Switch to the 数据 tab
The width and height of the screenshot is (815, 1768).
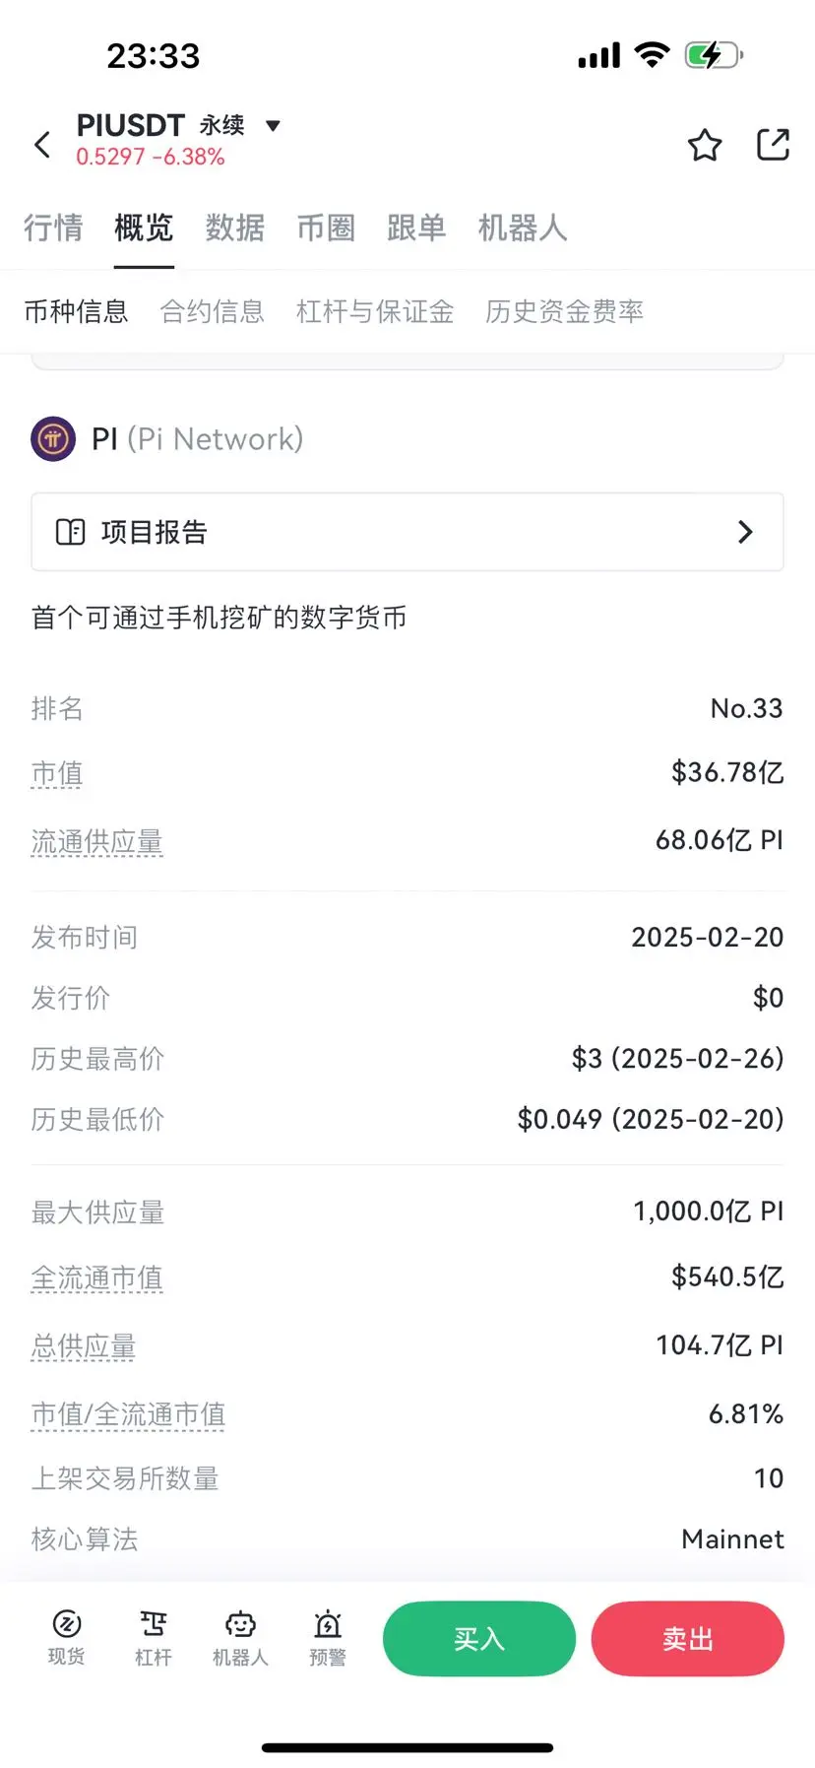click(x=235, y=228)
